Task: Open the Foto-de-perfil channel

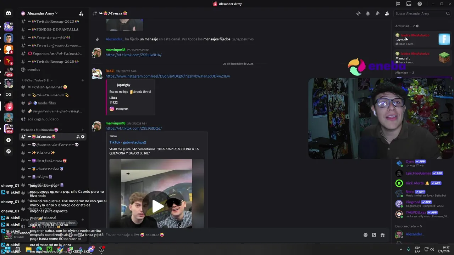Action: pyautogui.click(x=52, y=38)
